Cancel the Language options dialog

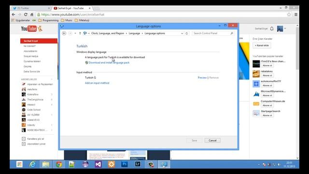(212, 141)
